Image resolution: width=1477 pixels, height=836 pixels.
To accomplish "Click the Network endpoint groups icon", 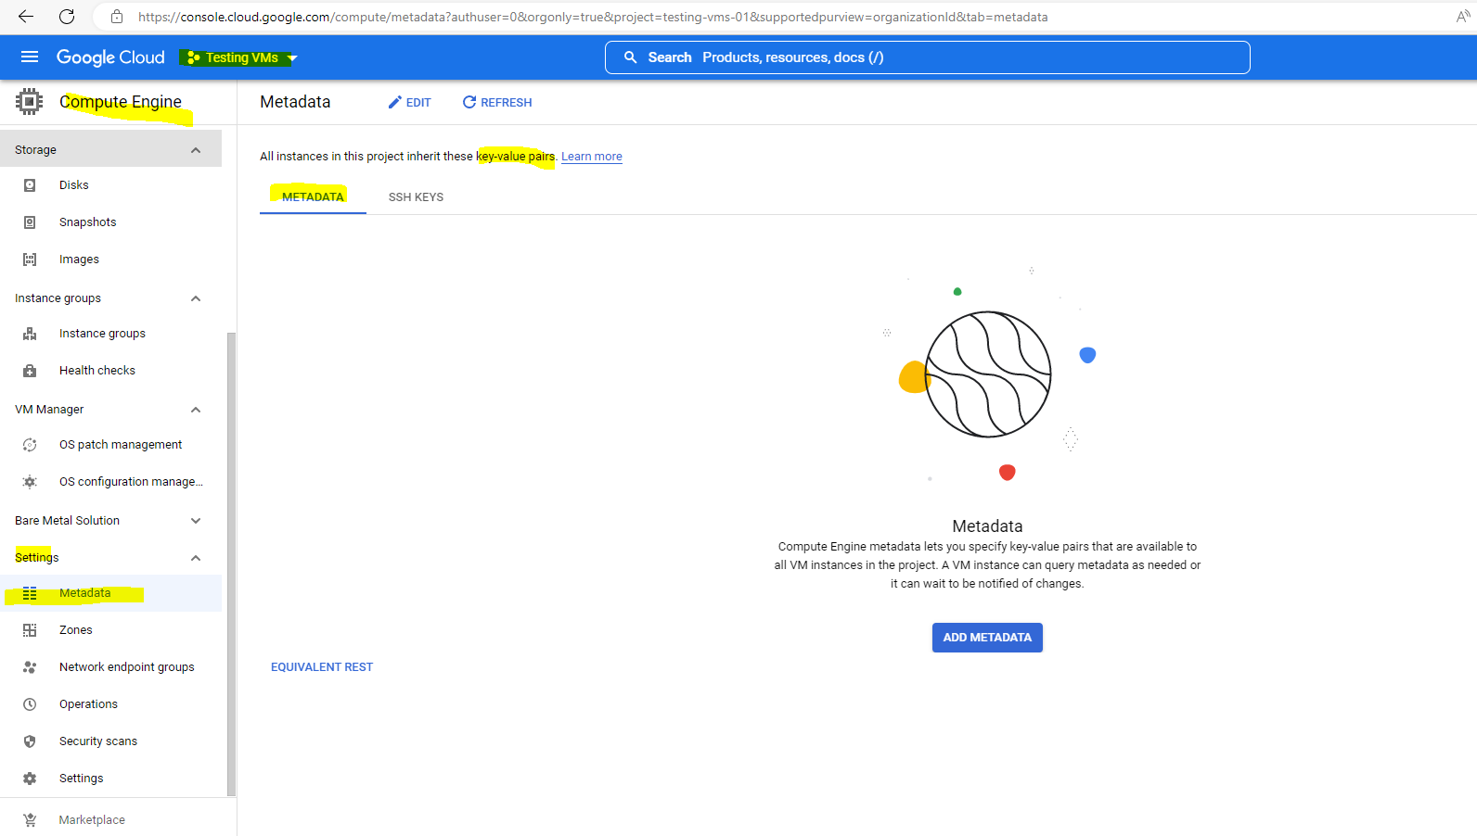I will point(30,667).
